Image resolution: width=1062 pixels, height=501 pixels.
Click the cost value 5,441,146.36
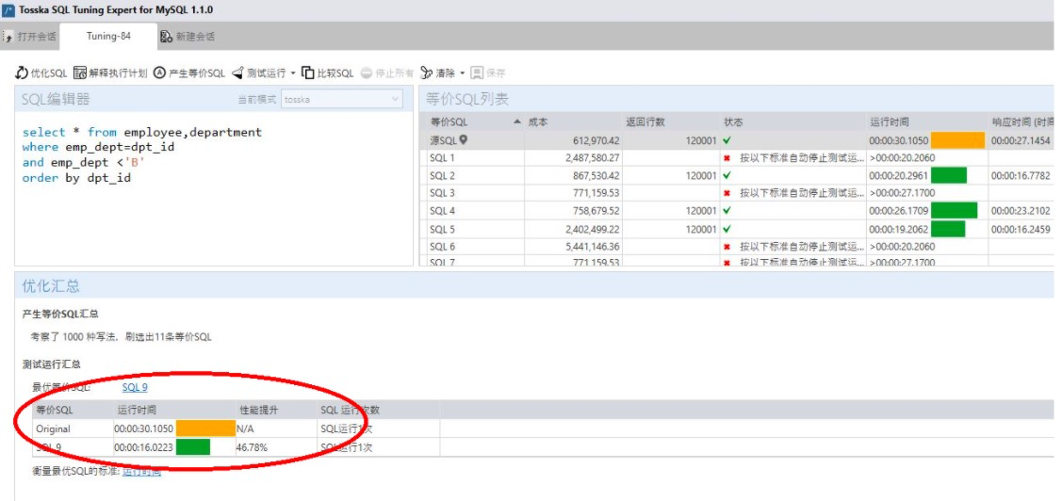point(592,247)
